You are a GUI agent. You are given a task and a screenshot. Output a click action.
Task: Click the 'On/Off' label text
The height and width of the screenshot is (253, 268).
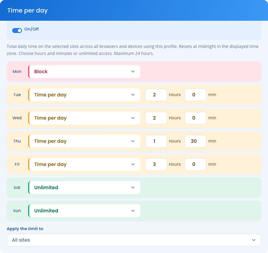click(31, 29)
